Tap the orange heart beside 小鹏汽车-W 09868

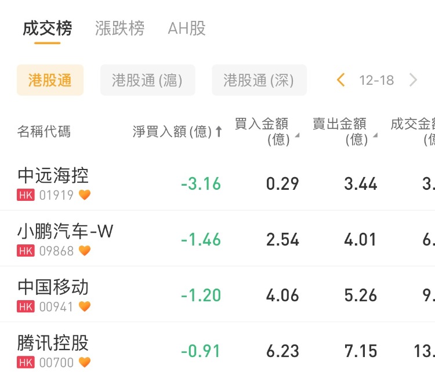pyautogui.click(x=85, y=251)
